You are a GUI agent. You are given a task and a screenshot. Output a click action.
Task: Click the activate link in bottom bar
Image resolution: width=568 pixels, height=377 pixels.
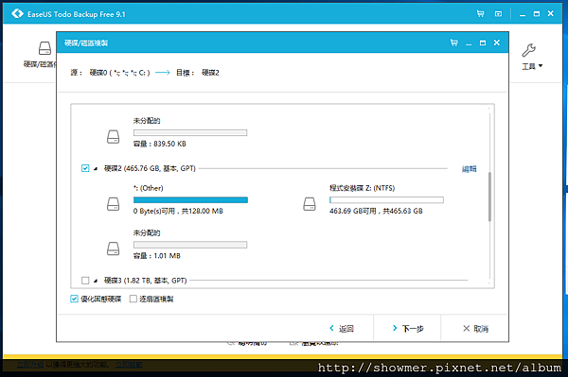click(129, 365)
